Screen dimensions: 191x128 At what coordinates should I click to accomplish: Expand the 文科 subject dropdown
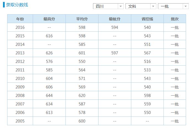coord(141,6)
